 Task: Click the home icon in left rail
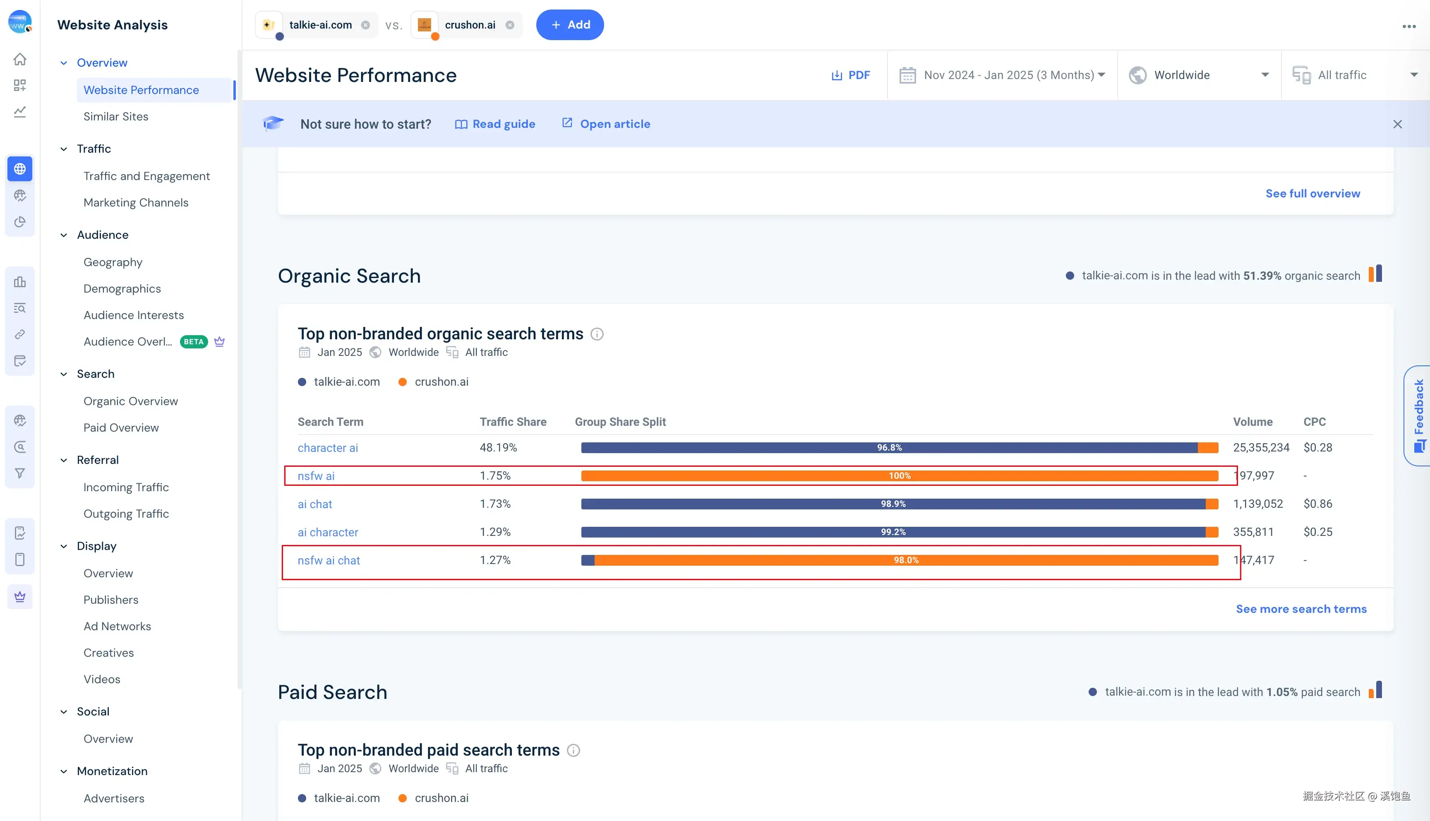coord(20,59)
